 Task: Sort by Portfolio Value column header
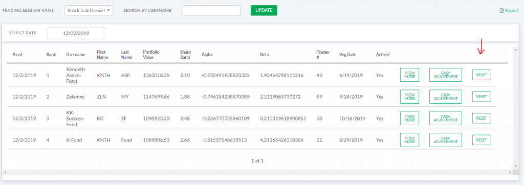[151, 55]
